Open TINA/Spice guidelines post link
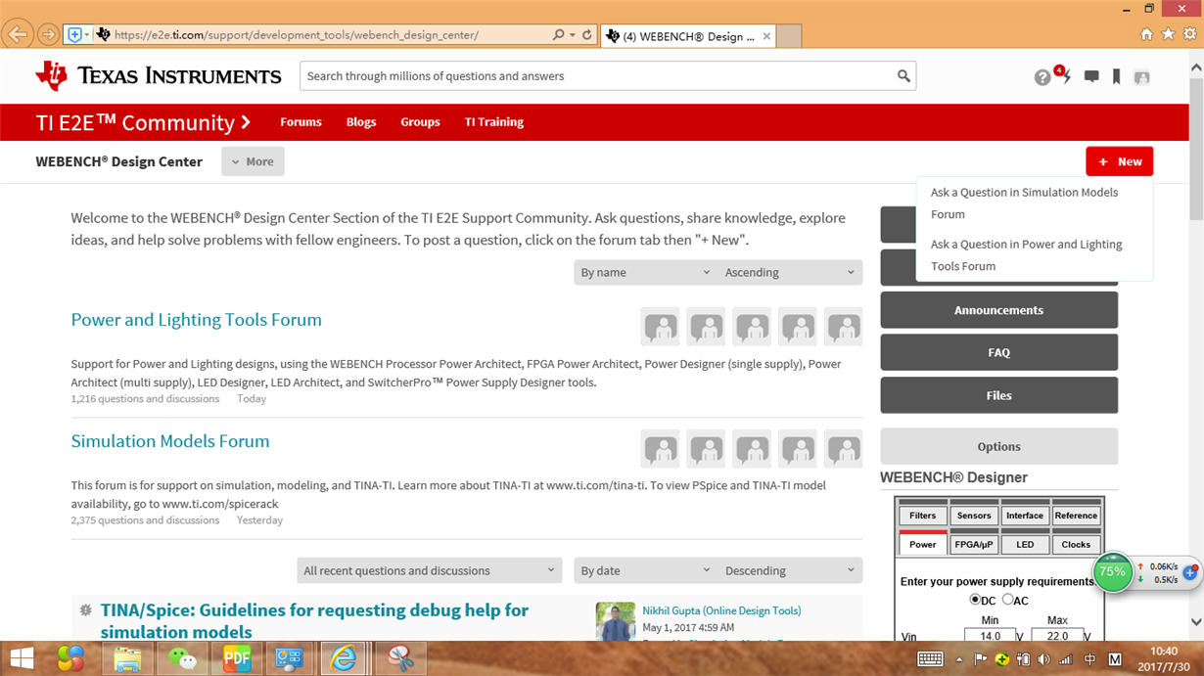 coord(314,621)
